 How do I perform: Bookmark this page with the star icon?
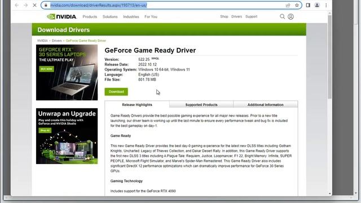tap(297, 5)
